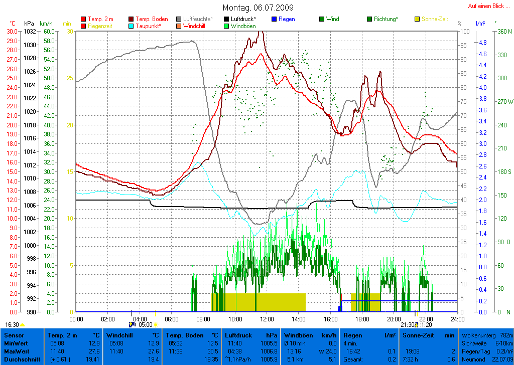Click the Regenzeit legend label
This screenshot has width=514, height=365.
coord(101,26)
